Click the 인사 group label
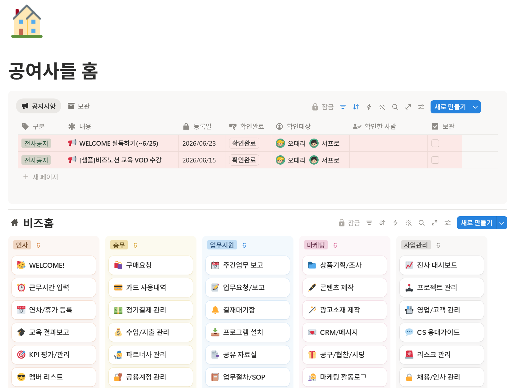Screen dimensions: 512x388 click(22, 245)
